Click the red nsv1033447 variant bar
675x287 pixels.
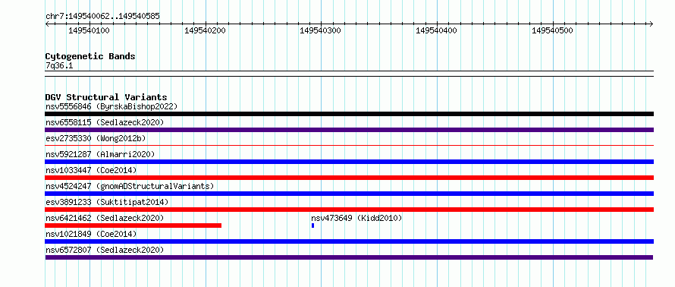click(349, 178)
